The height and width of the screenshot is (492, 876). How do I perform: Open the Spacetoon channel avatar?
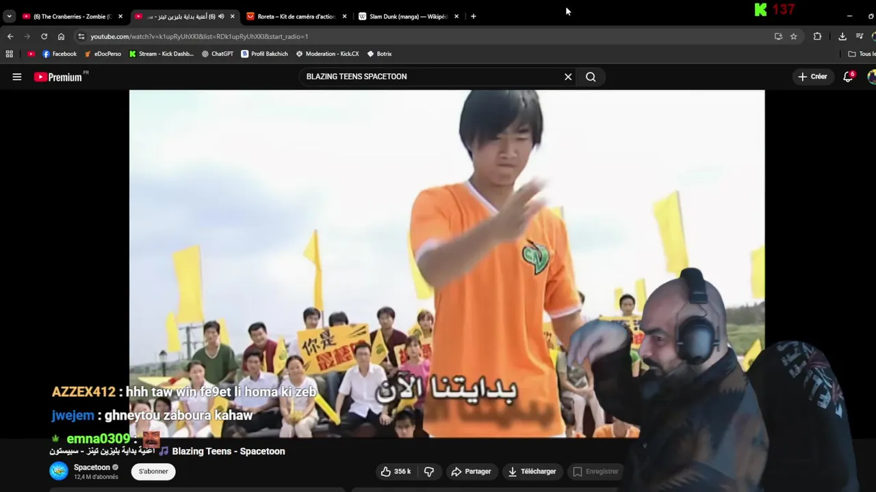(59, 471)
